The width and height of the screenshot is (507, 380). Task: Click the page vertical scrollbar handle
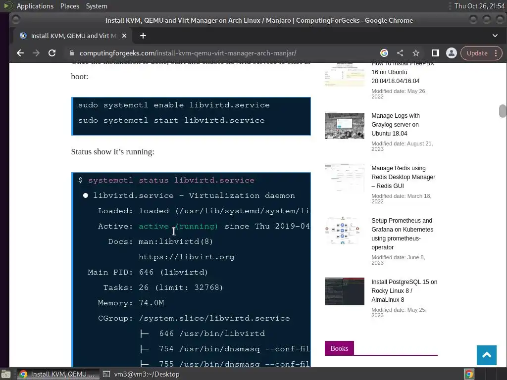[503, 111]
